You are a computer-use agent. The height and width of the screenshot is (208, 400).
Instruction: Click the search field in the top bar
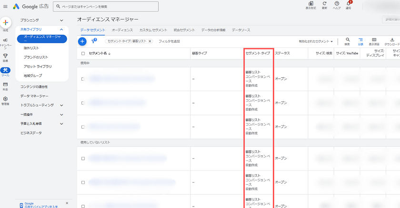click(106, 7)
